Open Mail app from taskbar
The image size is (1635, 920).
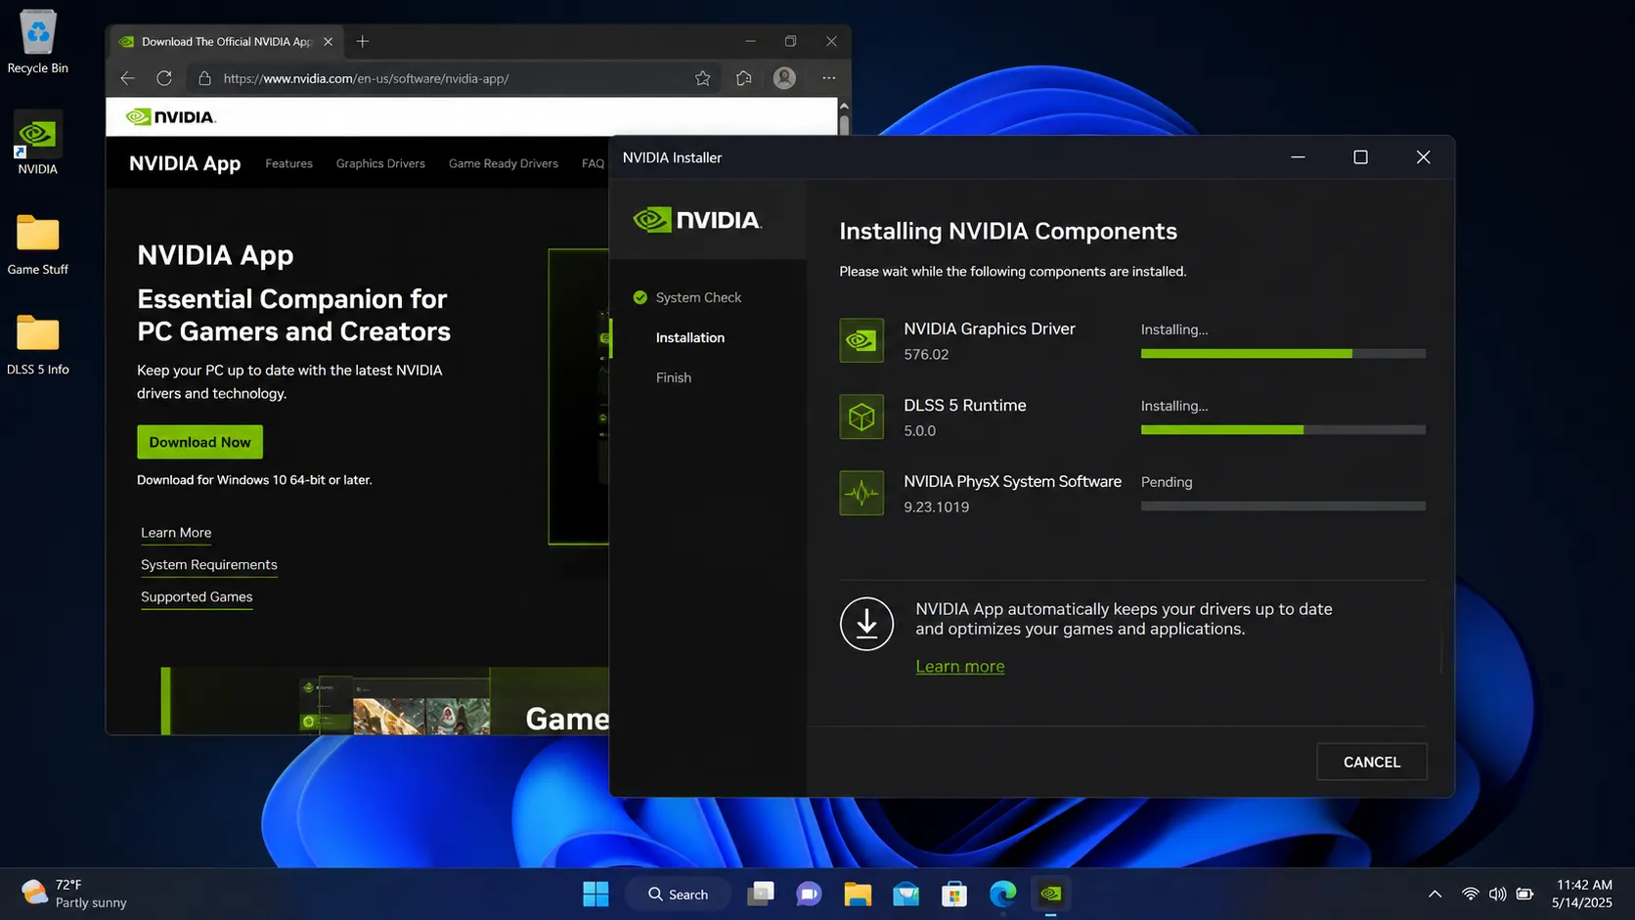click(906, 894)
